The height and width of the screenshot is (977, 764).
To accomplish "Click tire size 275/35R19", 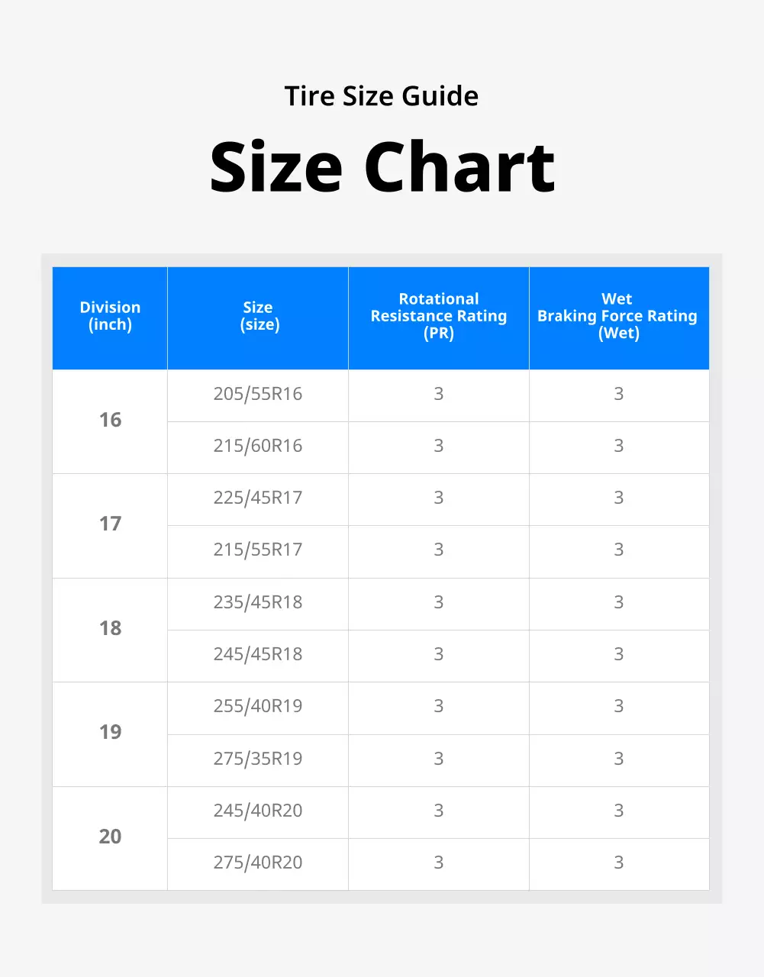I will [x=258, y=759].
